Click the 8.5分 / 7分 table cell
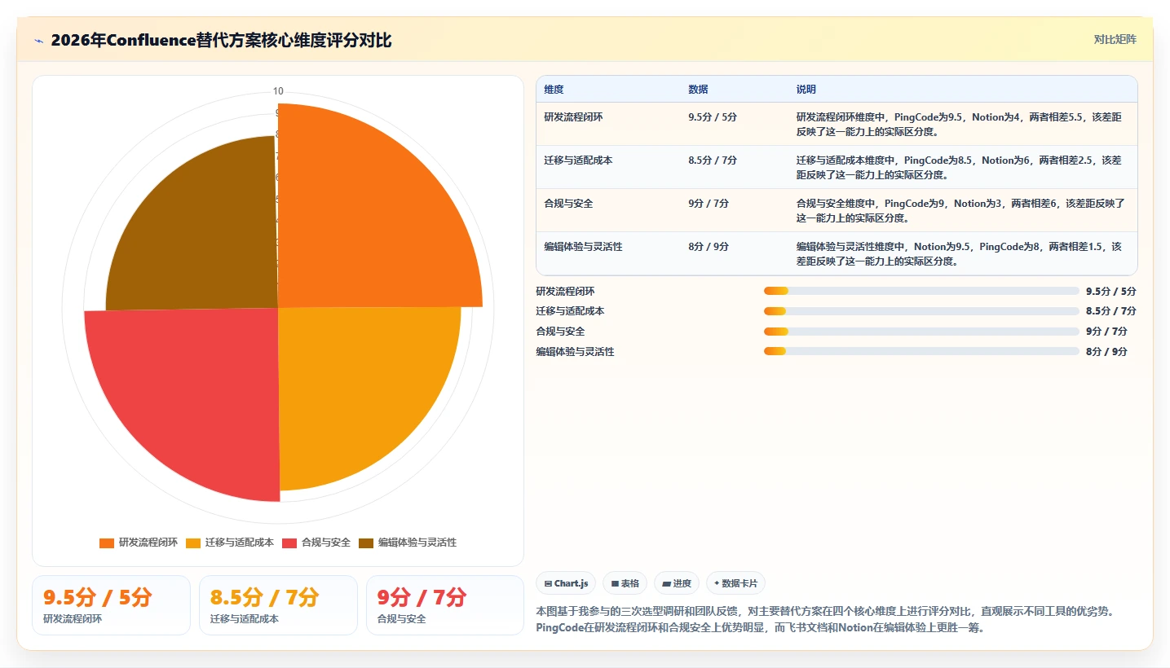Screen dimensions: 1170x668 (713, 160)
